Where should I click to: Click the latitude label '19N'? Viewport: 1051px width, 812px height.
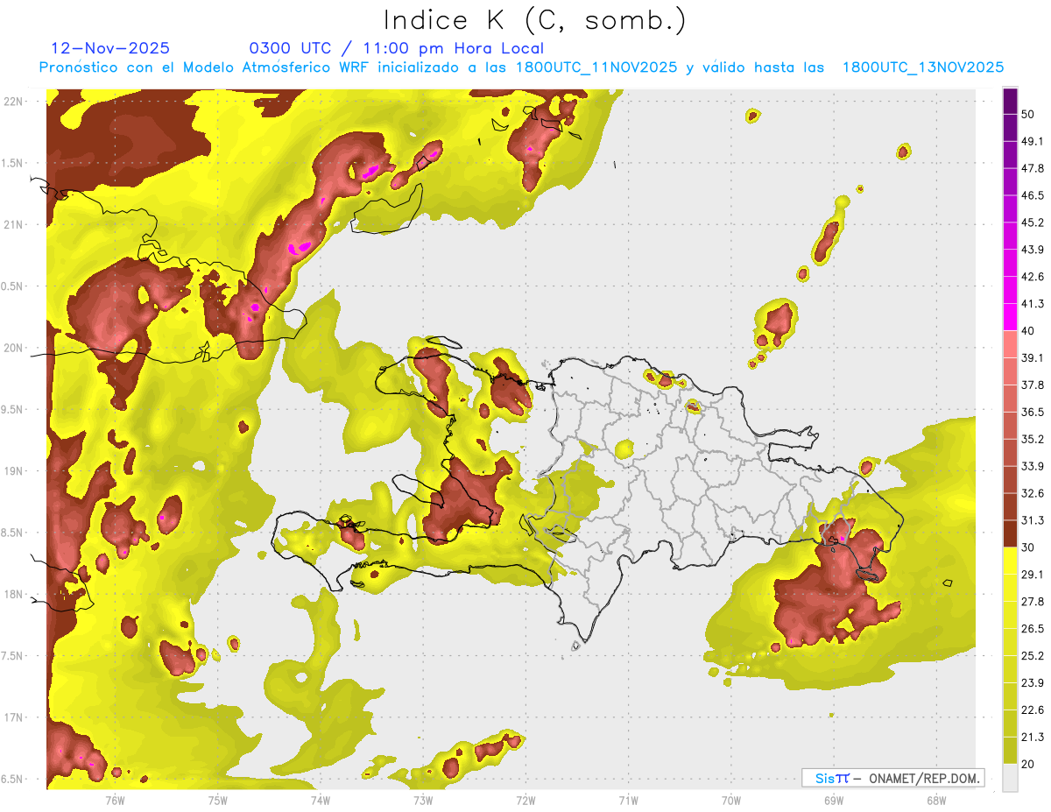(13, 470)
